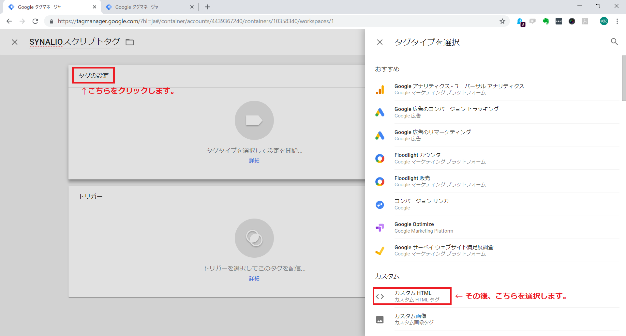Click the round camera lens extension icon

[572, 21]
